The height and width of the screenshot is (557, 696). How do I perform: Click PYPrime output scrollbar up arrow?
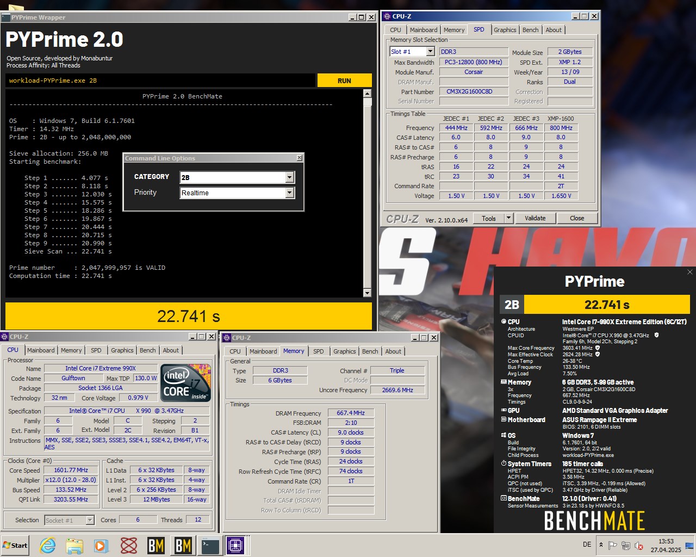367,94
